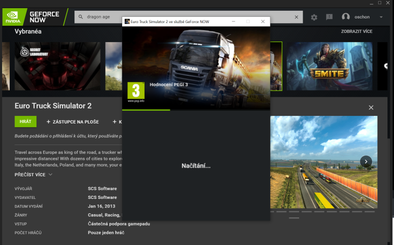Show next screenshot with the arrow button
The height and width of the screenshot is (245, 394).
(366, 161)
